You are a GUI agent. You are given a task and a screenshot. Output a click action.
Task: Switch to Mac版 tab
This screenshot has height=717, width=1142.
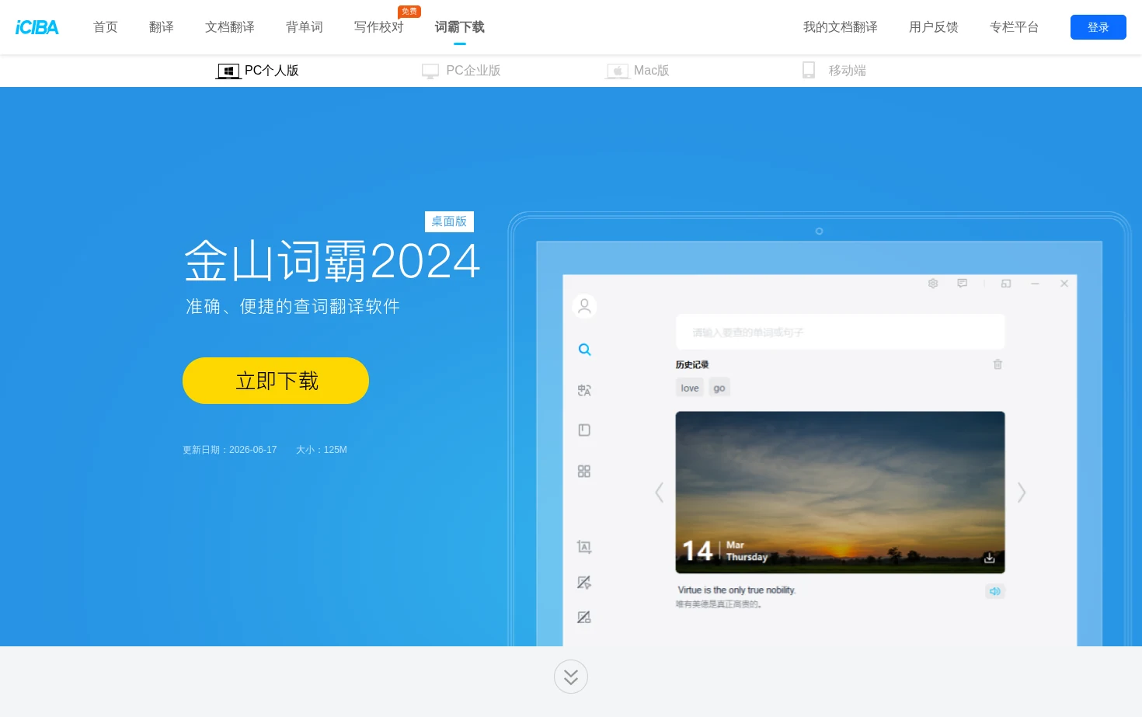point(638,71)
